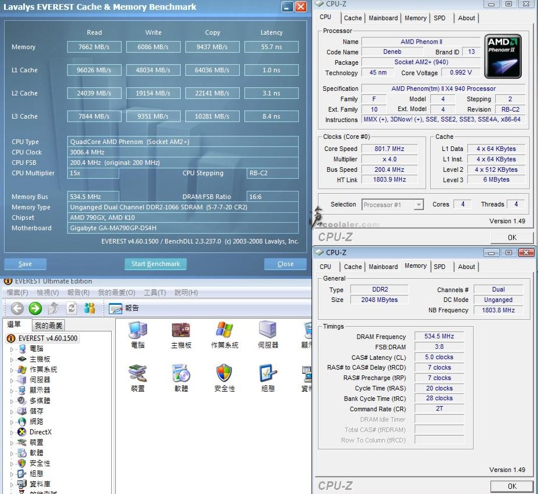This screenshot has width=538, height=494.
Task: Open the 主機板 motherboard icon in content pane
Action: click(x=181, y=334)
